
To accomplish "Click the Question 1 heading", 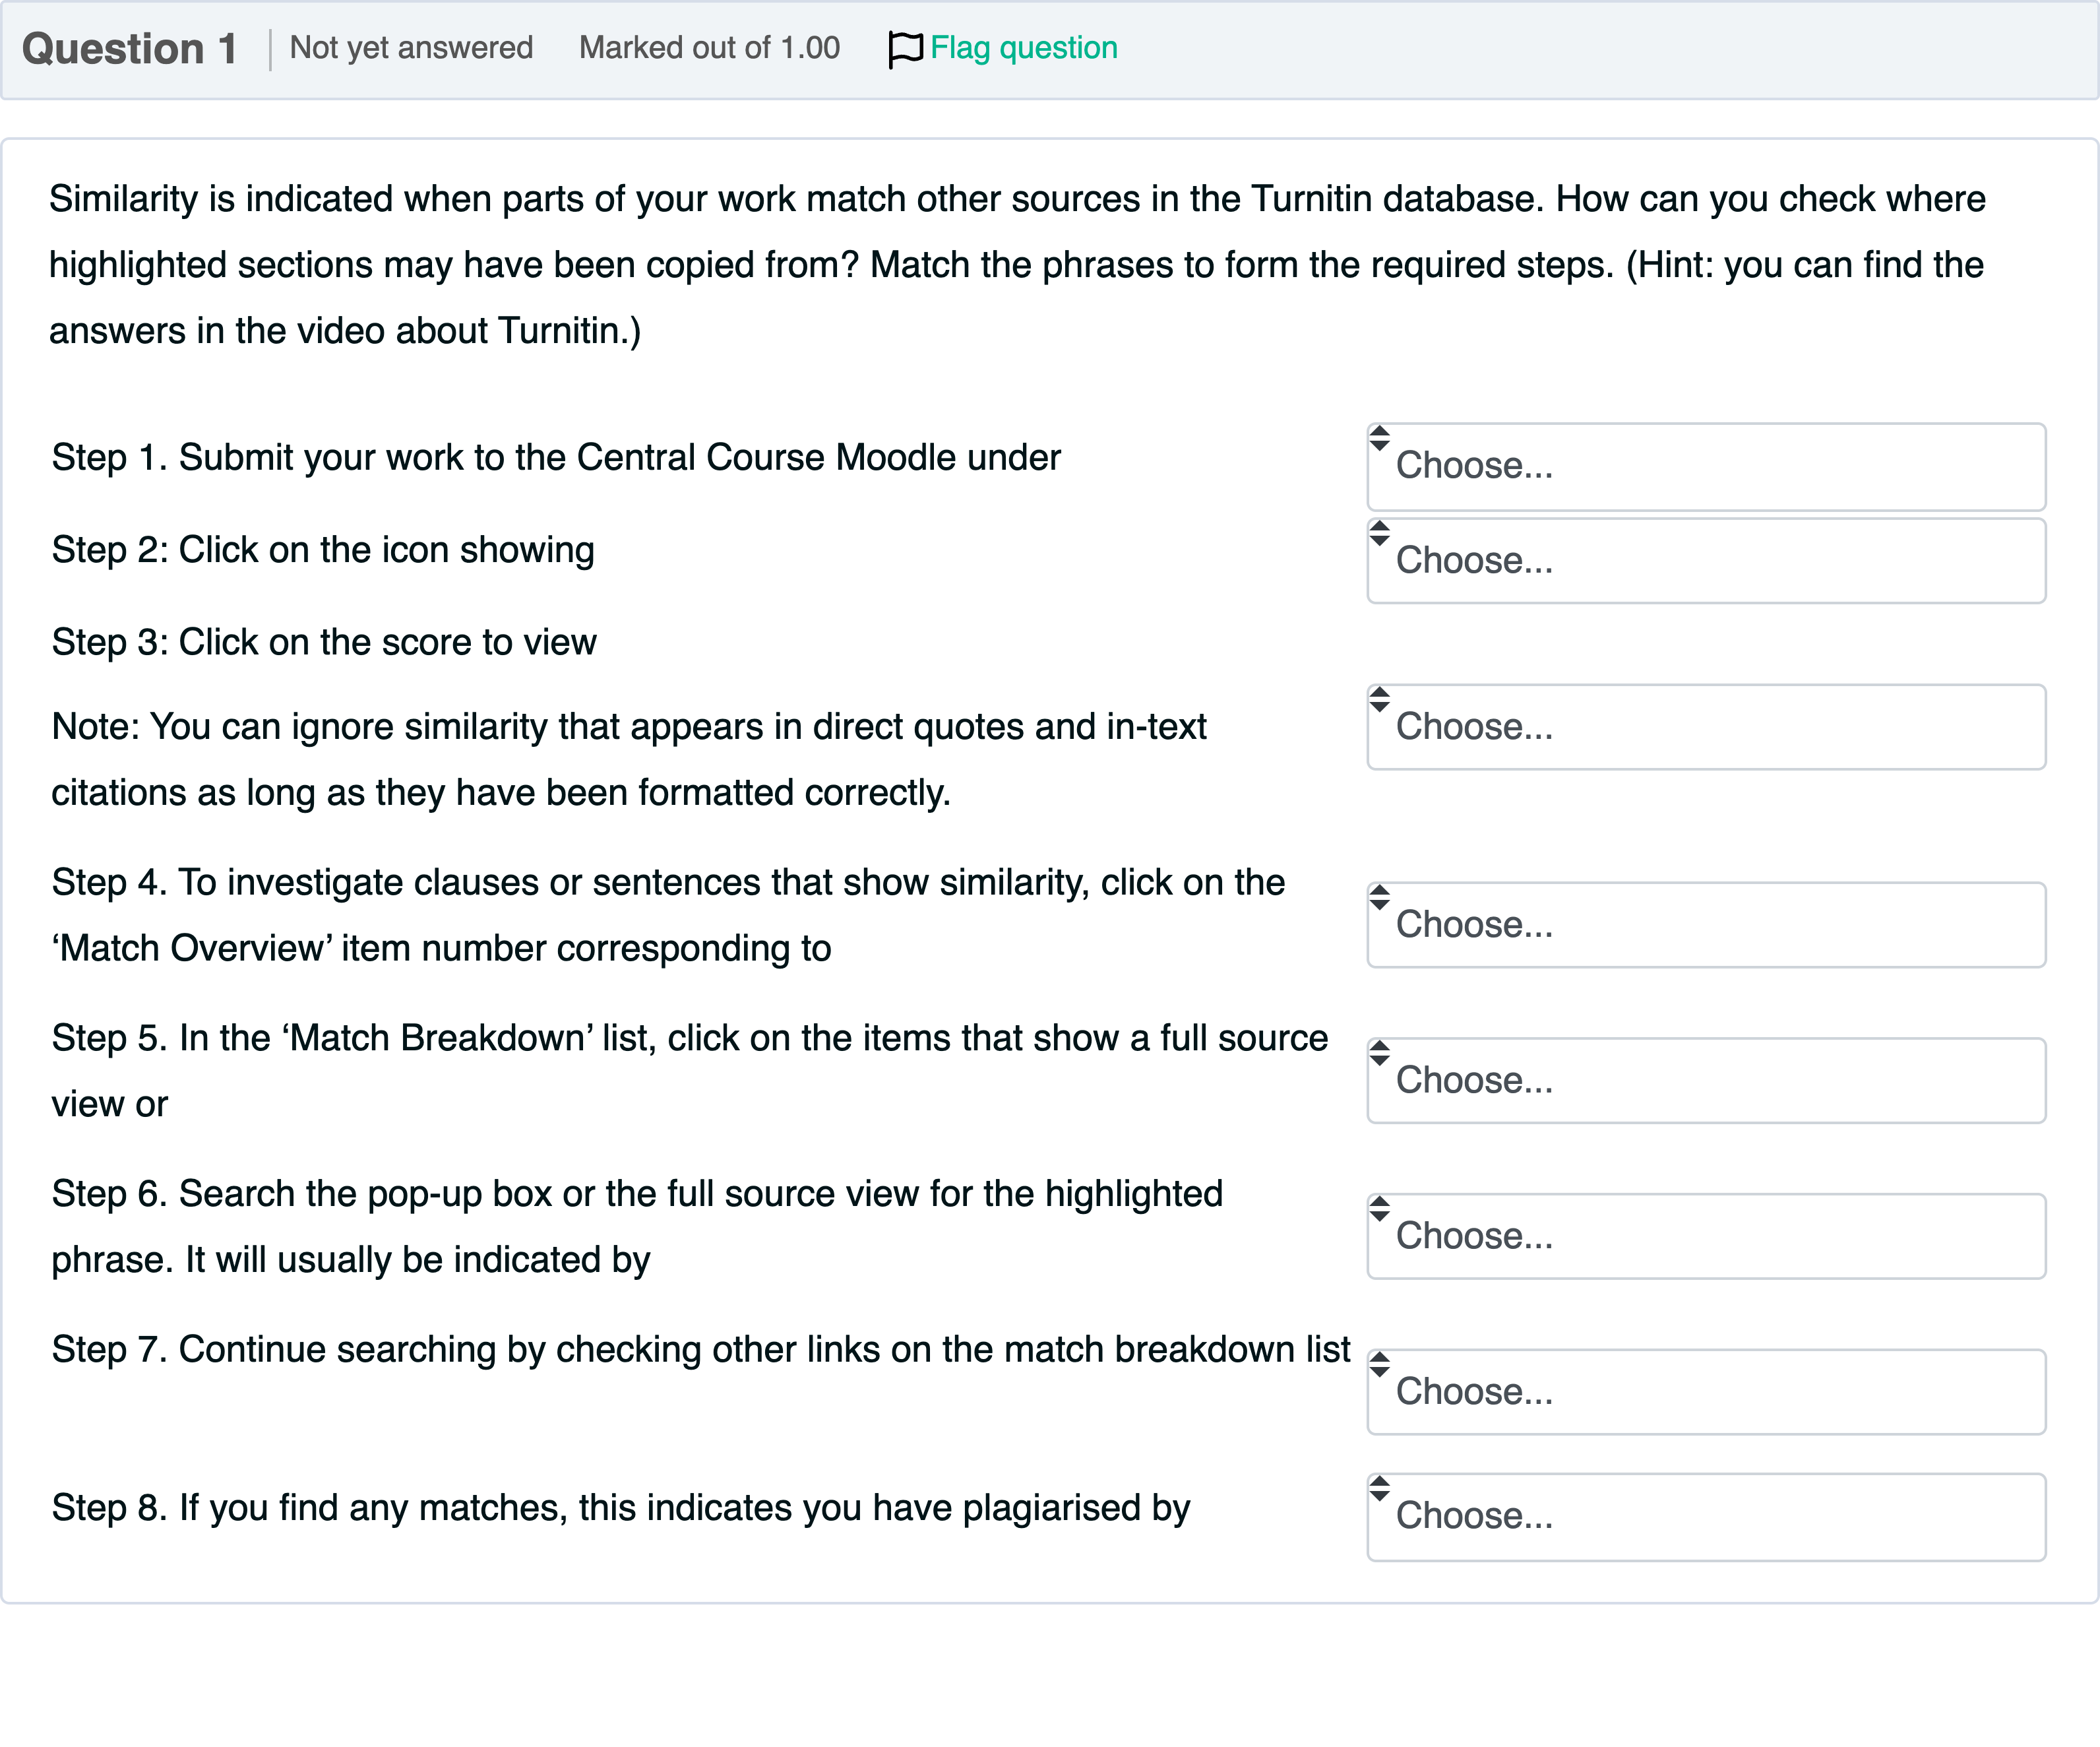I will click(130, 49).
